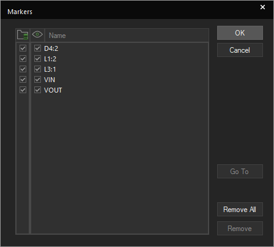
Task: Uncheck the save checkbox for VOUT
Action: [x=23, y=90]
